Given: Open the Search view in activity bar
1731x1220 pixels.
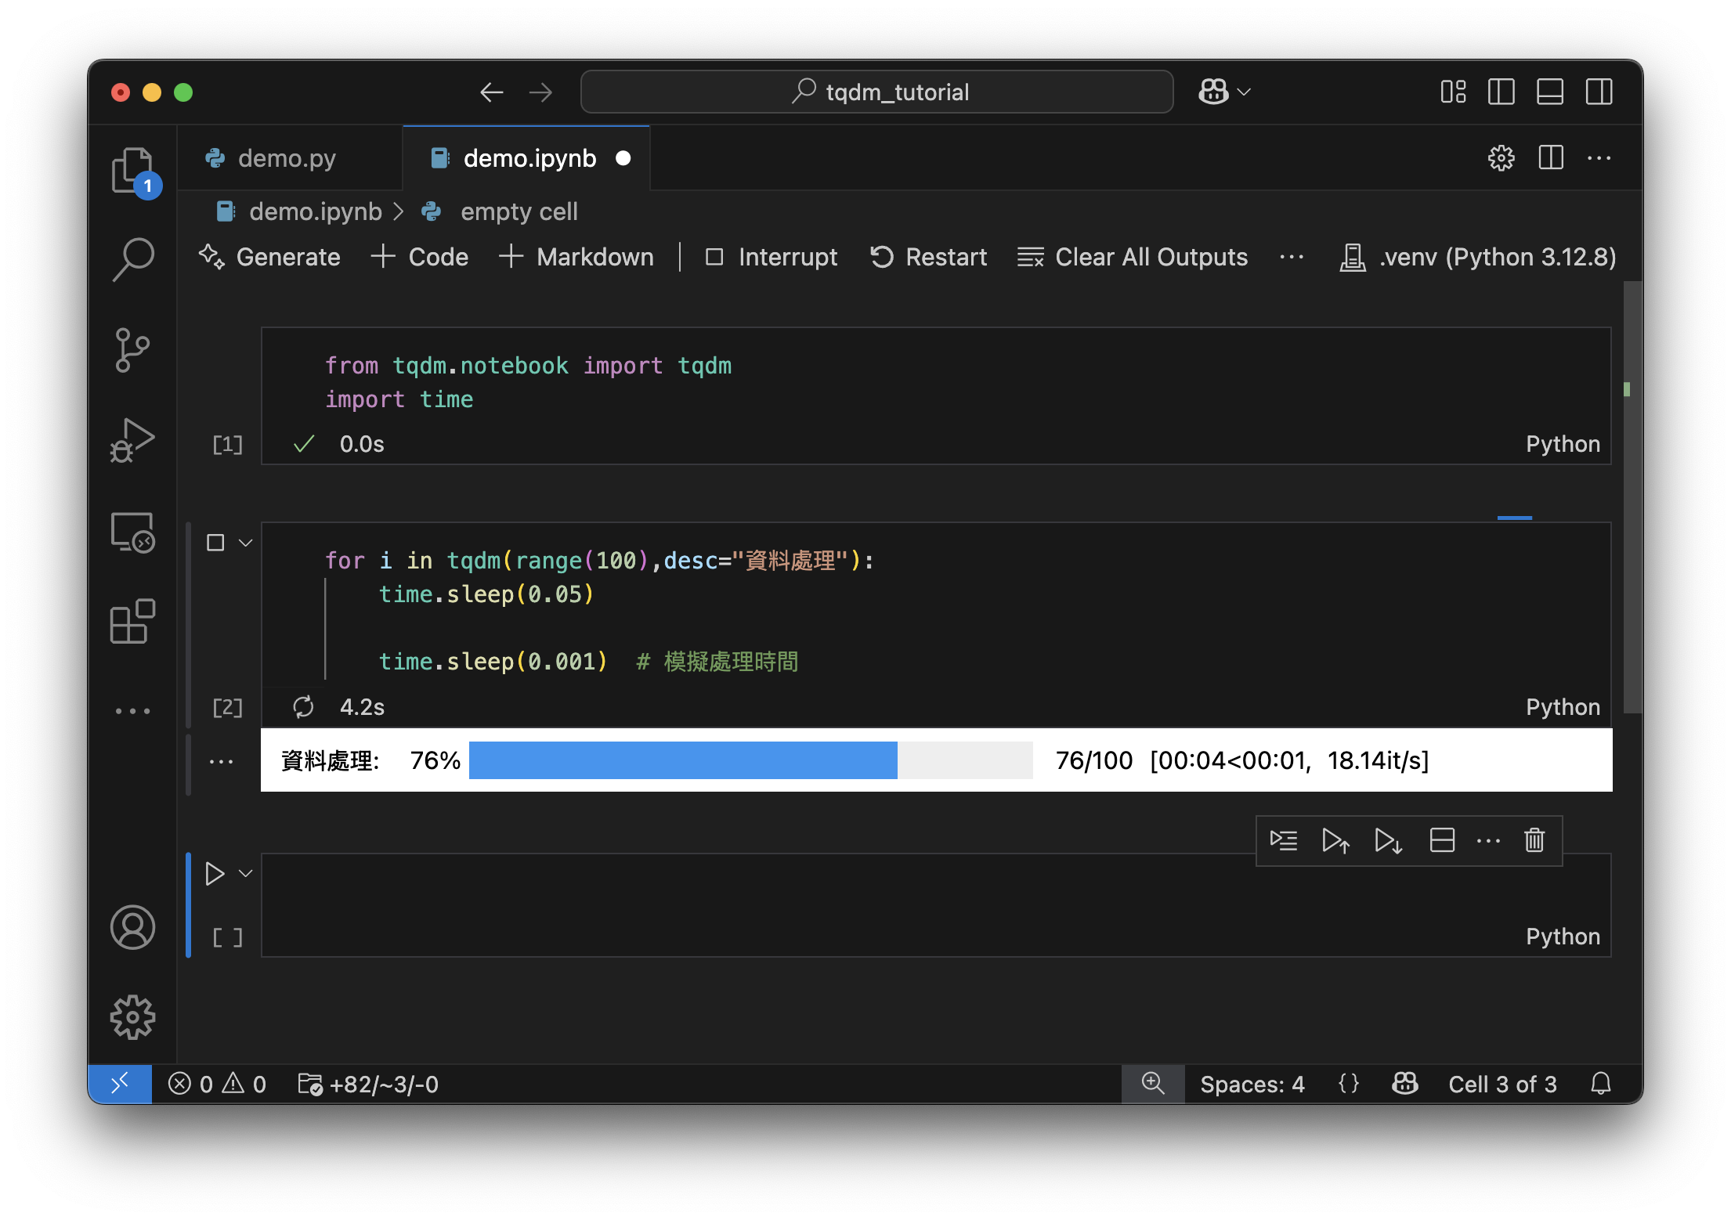Looking at the screenshot, I should (133, 259).
